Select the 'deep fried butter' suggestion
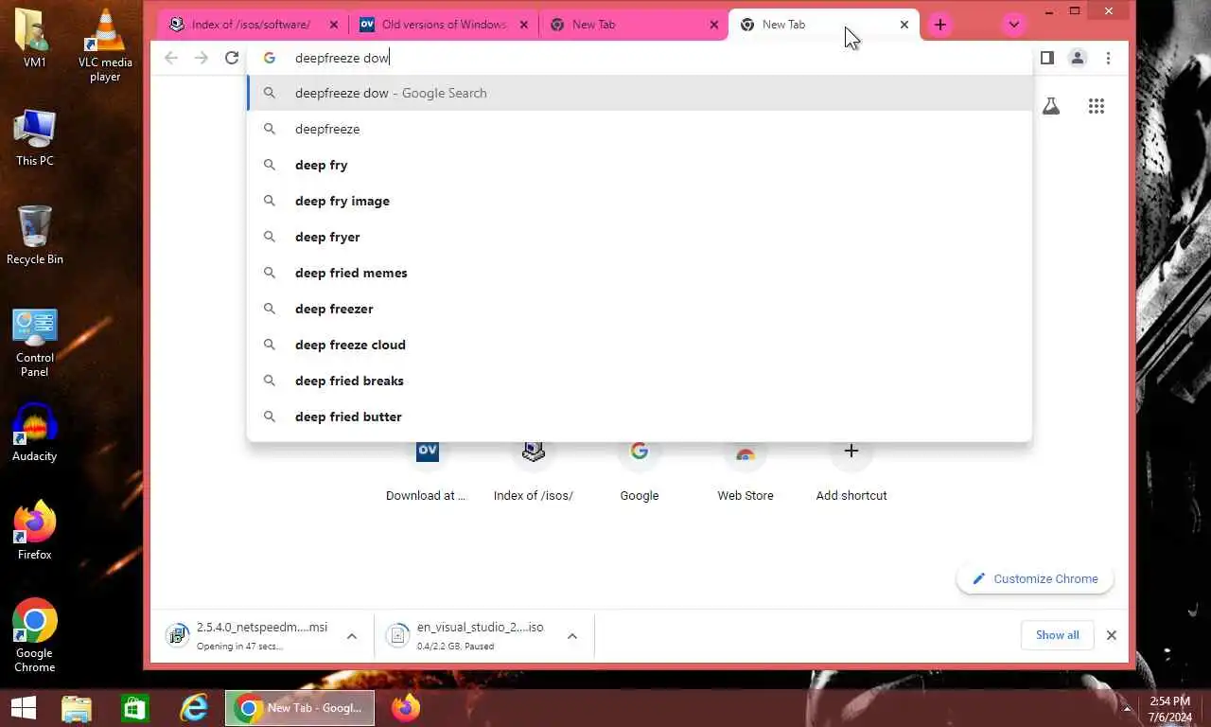 [640, 417]
